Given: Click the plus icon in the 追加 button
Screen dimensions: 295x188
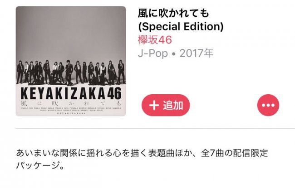Looking at the screenshot, I should pyautogui.click(x=154, y=105).
